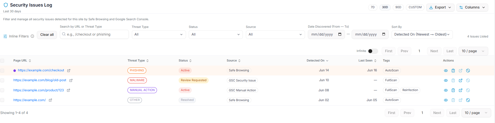Click ban icon for resolved example.com/ issue
The height and width of the screenshot is (123, 495).
pos(468,100)
